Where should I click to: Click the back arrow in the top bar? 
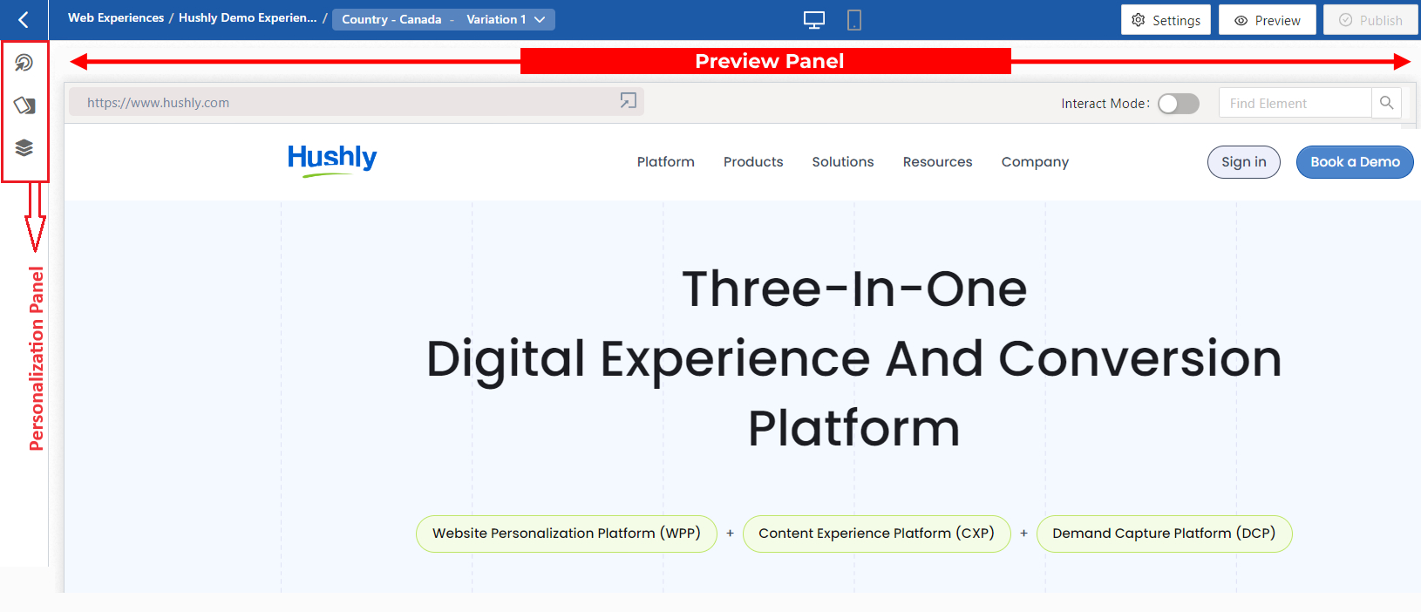tap(24, 19)
